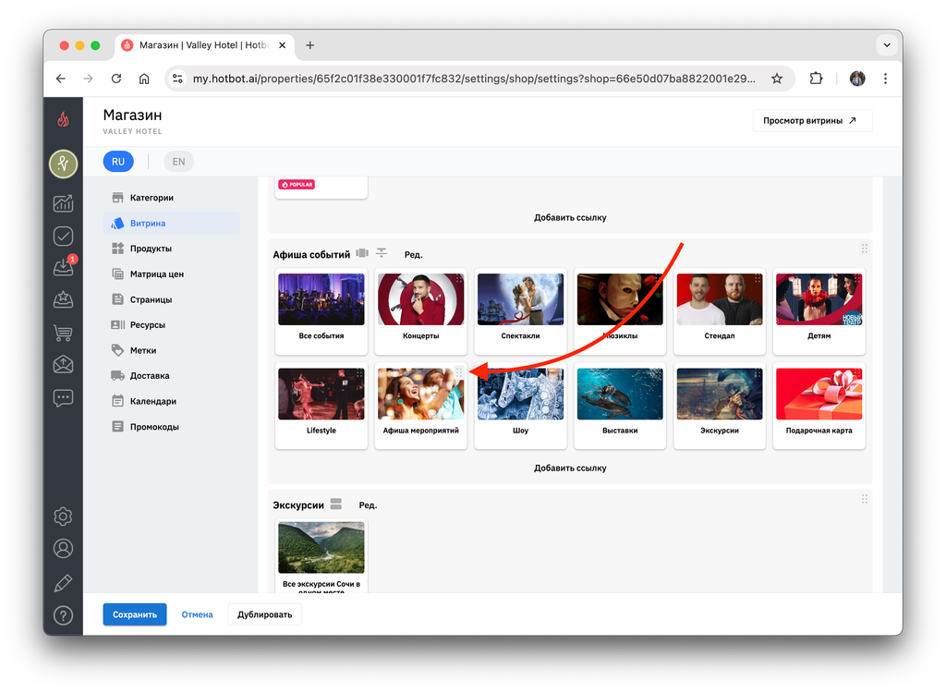Open Метки in the shop menu
Viewport: 946px width, 693px height.
(x=171, y=350)
